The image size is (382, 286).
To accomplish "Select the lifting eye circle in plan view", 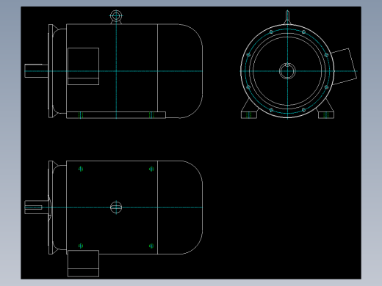I will [x=116, y=208].
